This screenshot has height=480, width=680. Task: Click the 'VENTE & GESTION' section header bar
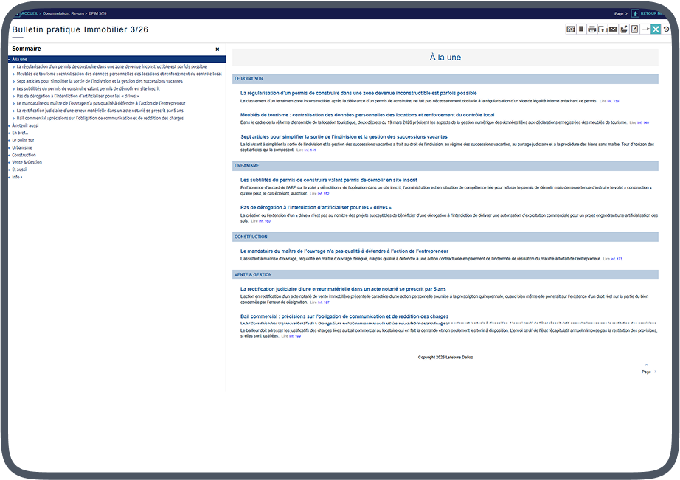[445, 274]
